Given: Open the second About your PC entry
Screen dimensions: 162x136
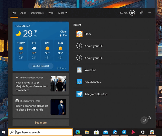Looking at the screenshot, I should pyautogui.click(x=111, y=58).
